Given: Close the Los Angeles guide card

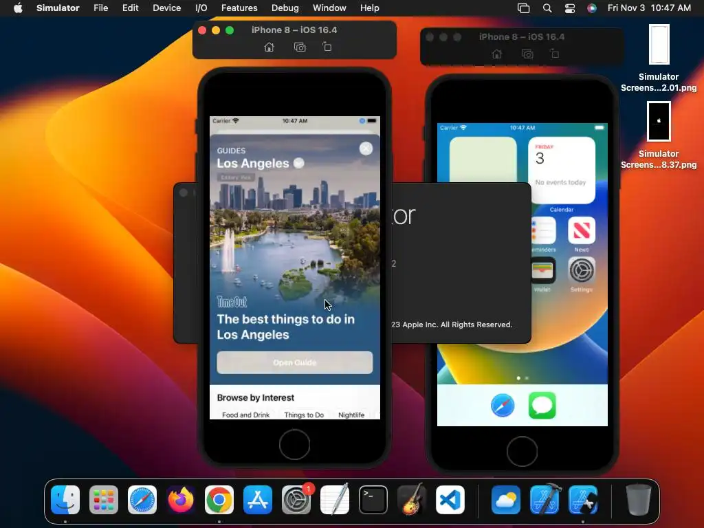Looking at the screenshot, I should tap(366, 148).
